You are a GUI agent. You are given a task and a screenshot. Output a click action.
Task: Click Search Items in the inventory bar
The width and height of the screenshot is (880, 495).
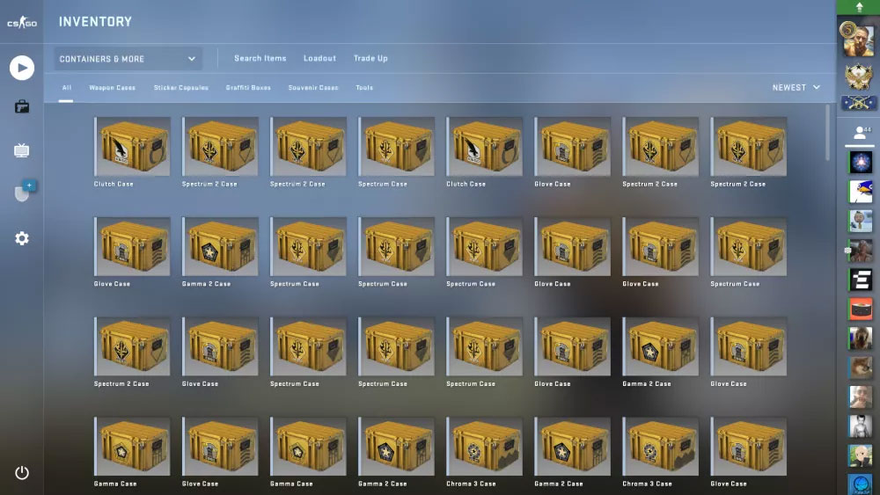tap(260, 58)
